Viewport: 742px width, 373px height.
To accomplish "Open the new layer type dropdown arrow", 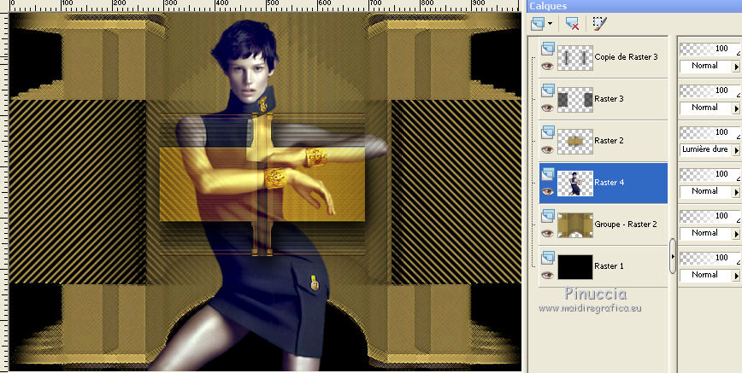I will point(550,23).
